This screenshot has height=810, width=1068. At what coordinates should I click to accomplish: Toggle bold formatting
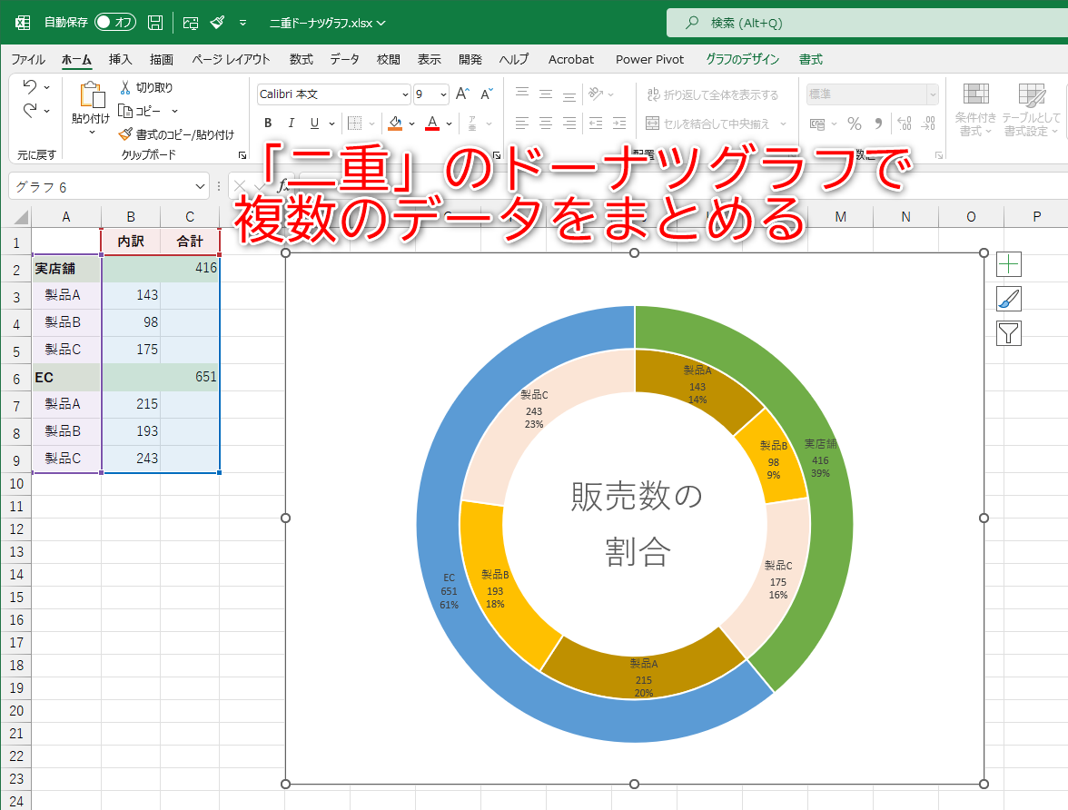click(x=267, y=123)
